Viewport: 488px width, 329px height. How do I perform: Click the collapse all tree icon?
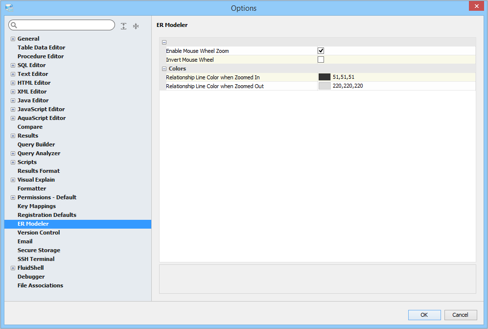coord(136,26)
